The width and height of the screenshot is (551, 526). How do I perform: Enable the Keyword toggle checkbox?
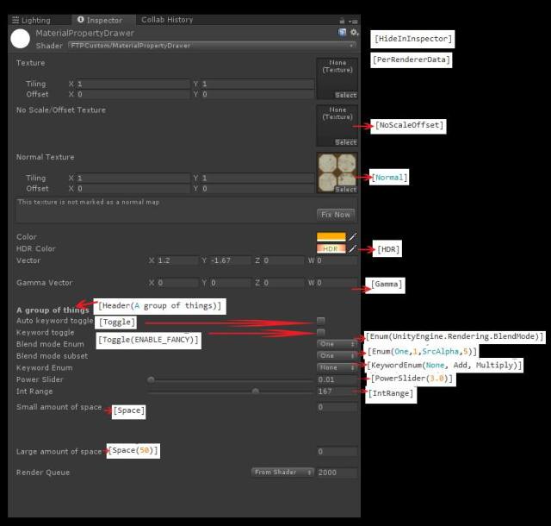[x=321, y=332]
